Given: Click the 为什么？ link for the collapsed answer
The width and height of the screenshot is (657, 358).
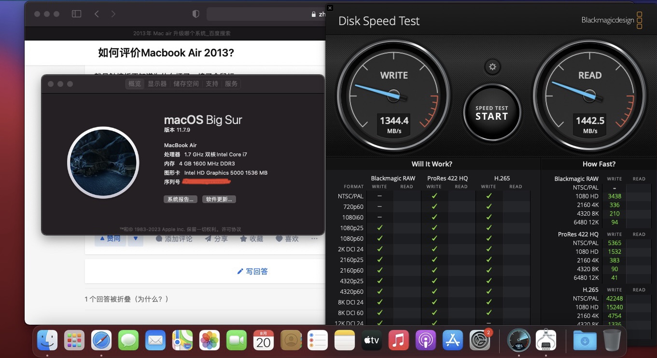Looking at the screenshot, I should (152, 299).
